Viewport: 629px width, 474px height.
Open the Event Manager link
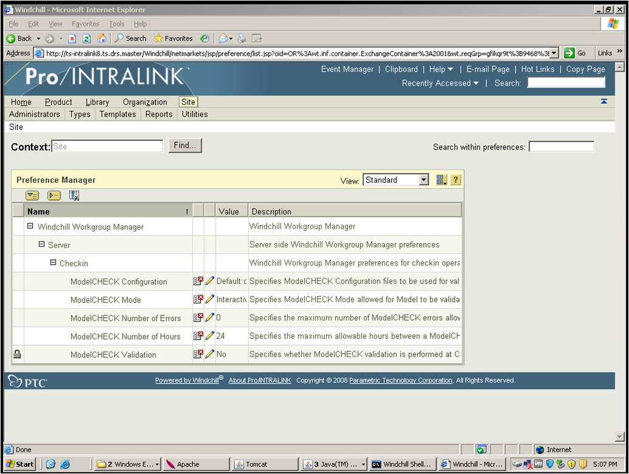click(x=347, y=69)
